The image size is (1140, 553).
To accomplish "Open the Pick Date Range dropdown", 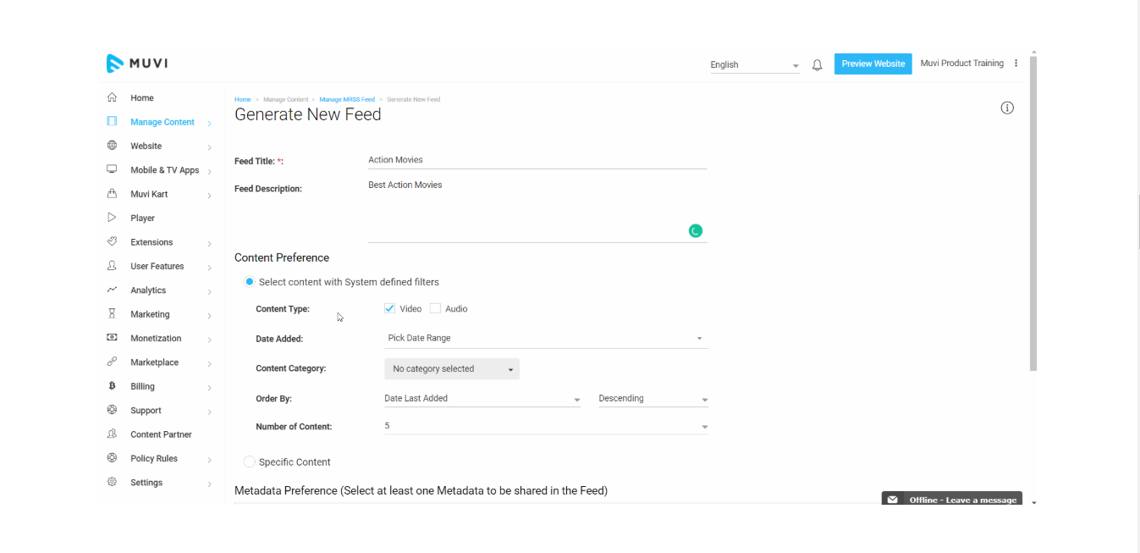I will click(545, 339).
